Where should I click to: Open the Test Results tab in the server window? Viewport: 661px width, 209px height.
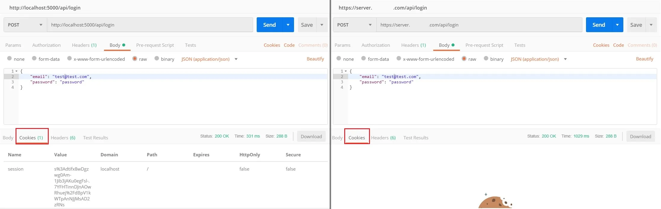pos(416,138)
